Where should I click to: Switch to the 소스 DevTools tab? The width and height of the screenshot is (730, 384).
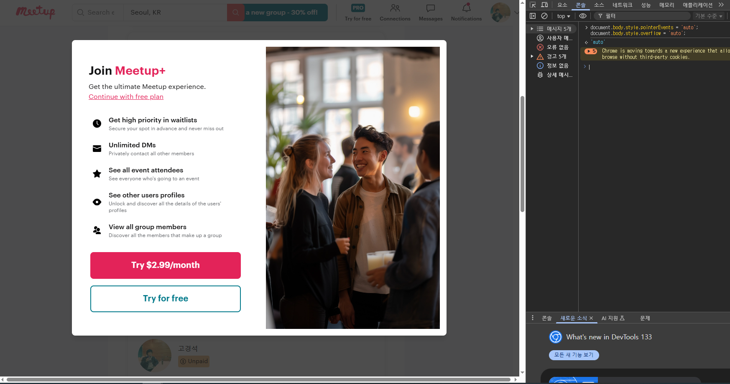(599, 5)
